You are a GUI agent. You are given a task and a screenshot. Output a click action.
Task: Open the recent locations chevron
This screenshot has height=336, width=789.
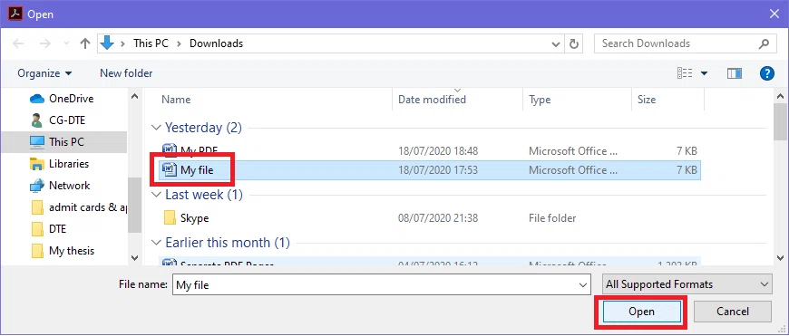pos(66,44)
